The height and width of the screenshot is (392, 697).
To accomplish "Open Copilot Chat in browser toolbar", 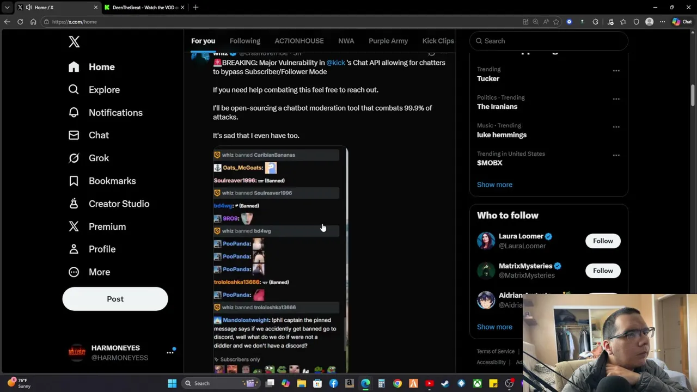I will pos(682,22).
